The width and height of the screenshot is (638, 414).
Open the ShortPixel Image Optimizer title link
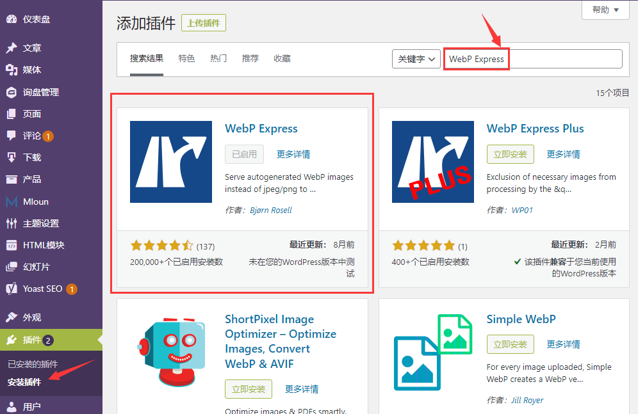click(281, 341)
